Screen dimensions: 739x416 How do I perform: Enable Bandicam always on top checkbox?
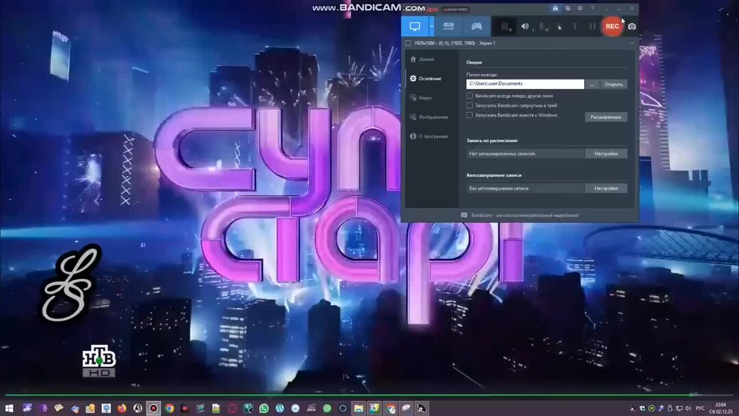click(469, 96)
